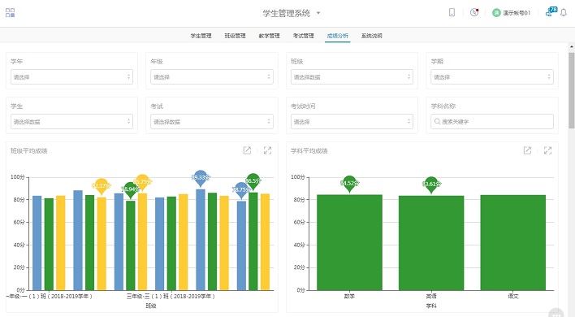
Task: Open the 学生 dropdown
Action: [71, 122]
